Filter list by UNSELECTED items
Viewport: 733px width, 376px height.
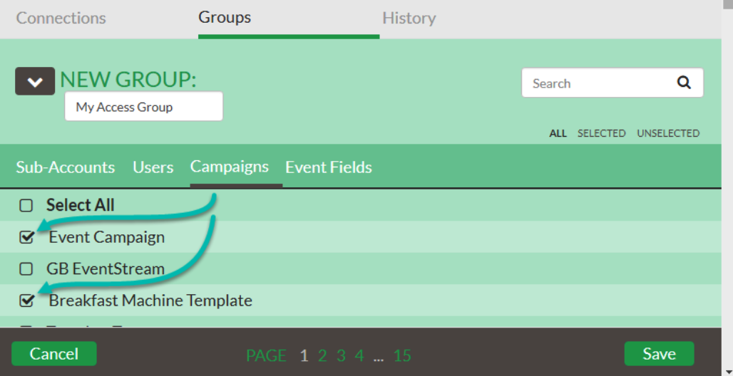[668, 133]
